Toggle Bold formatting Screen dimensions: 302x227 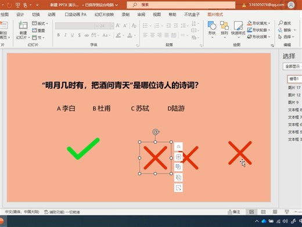pyautogui.click(x=58, y=35)
